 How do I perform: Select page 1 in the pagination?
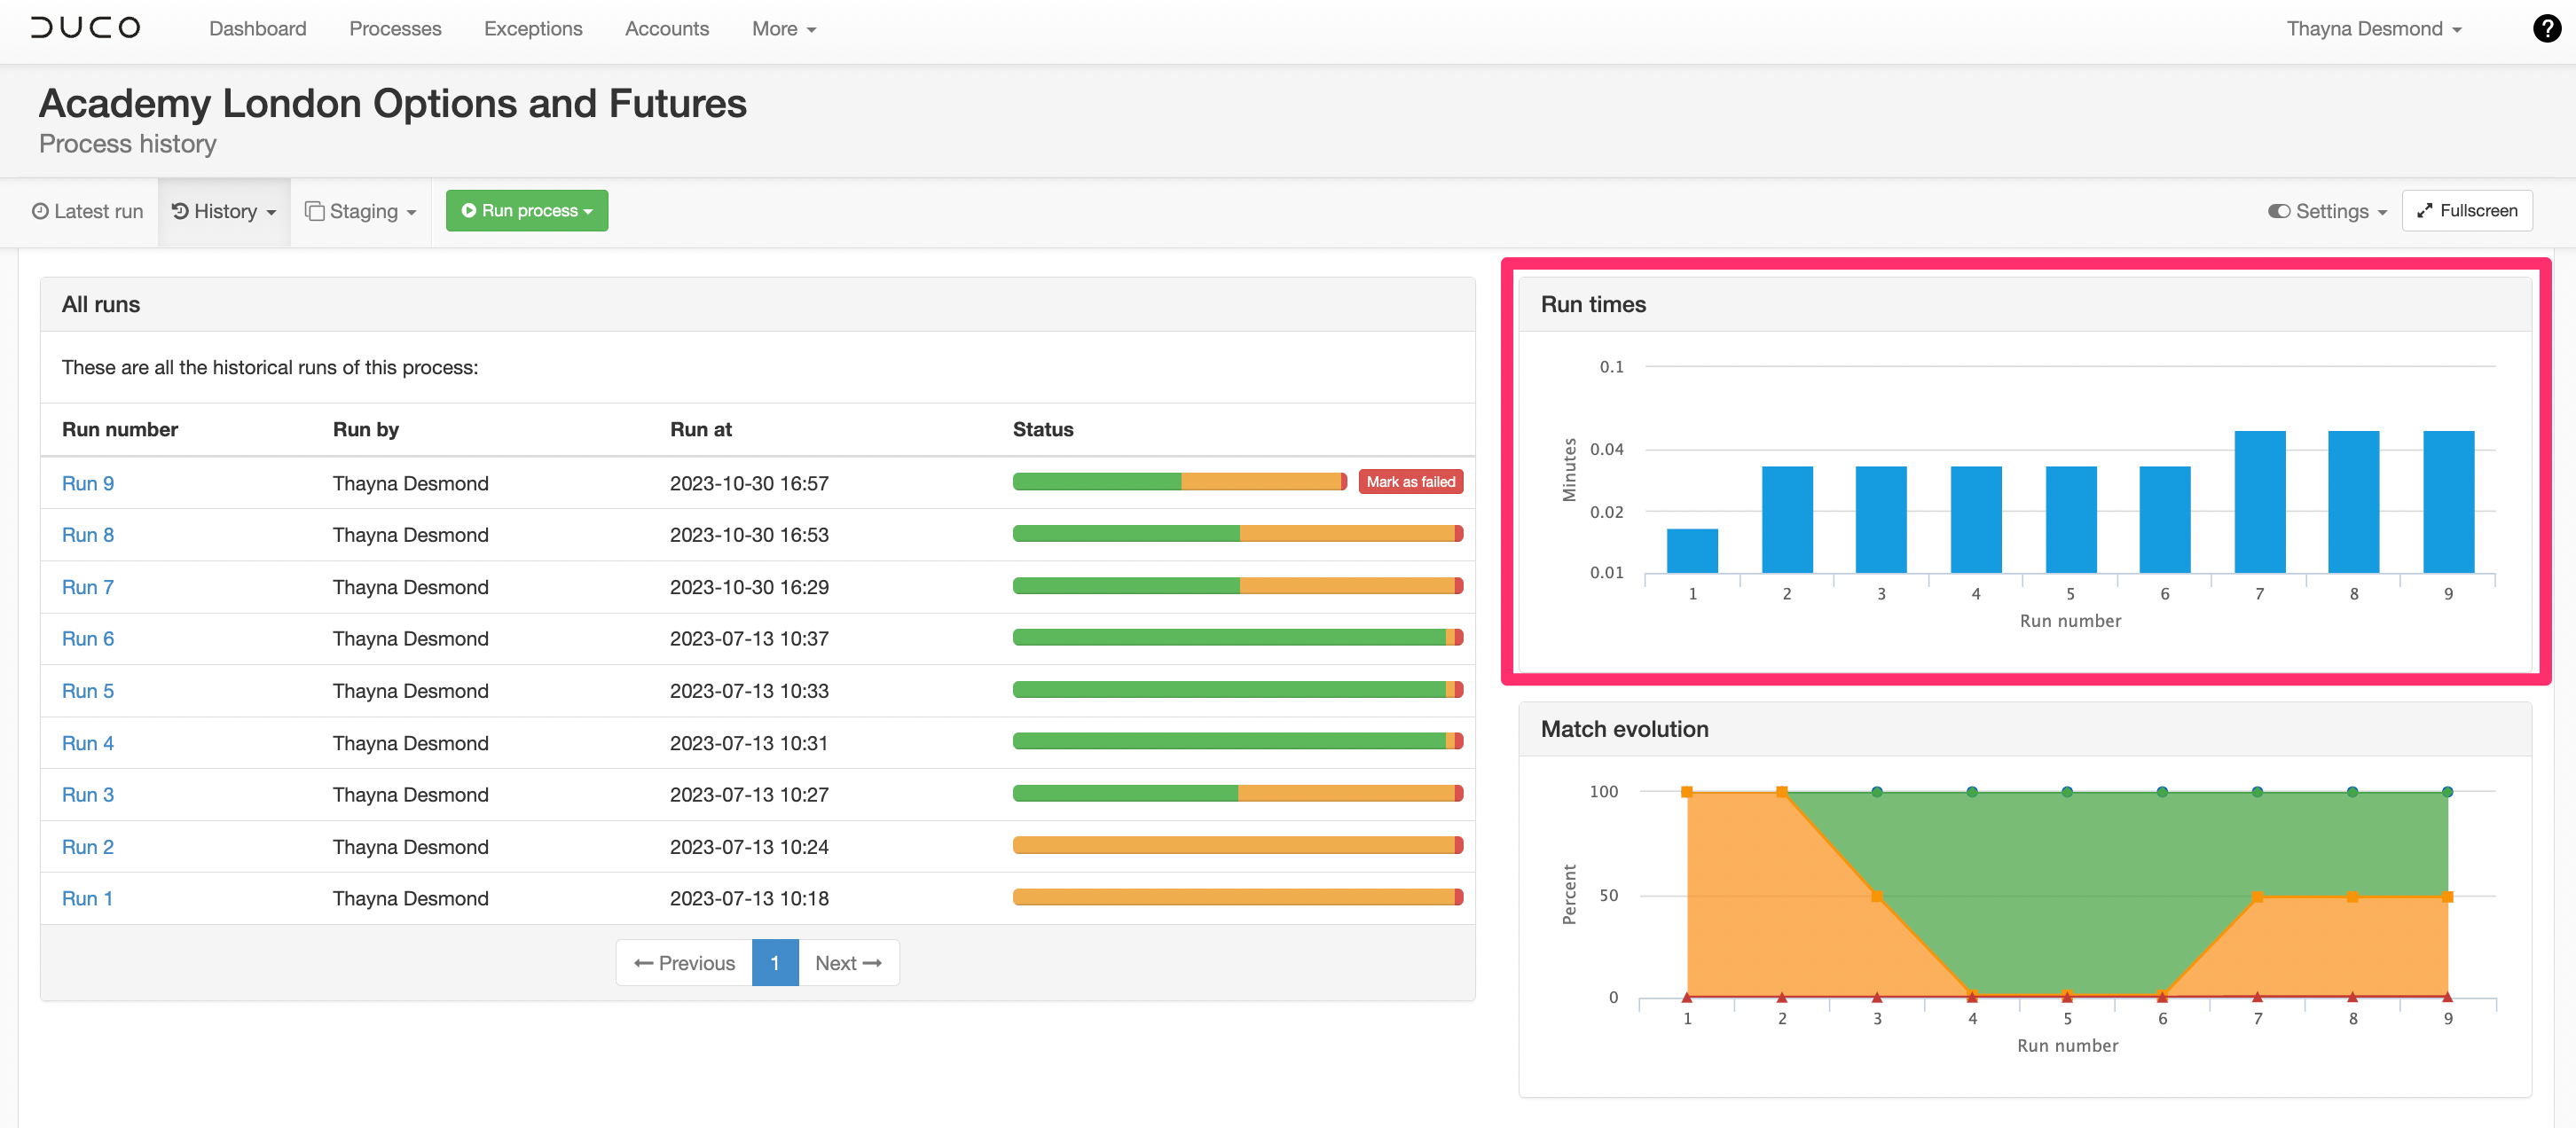775,962
